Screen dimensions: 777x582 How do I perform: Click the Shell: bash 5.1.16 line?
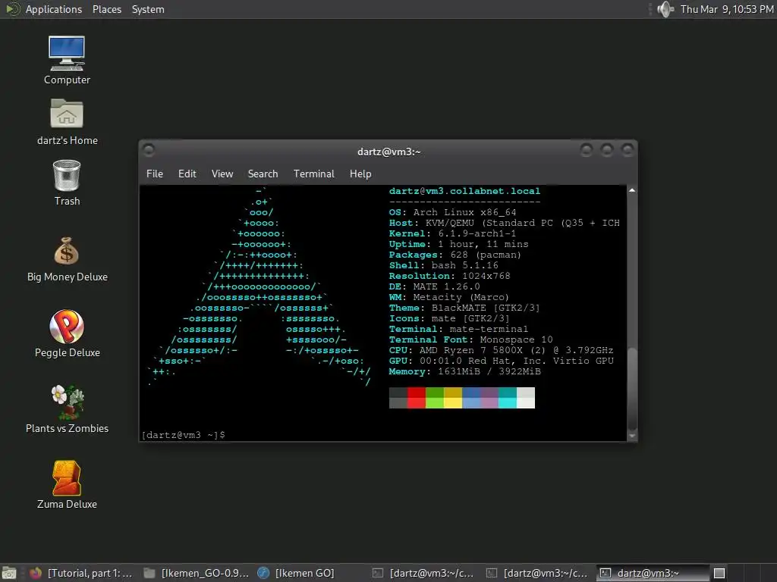click(443, 266)
